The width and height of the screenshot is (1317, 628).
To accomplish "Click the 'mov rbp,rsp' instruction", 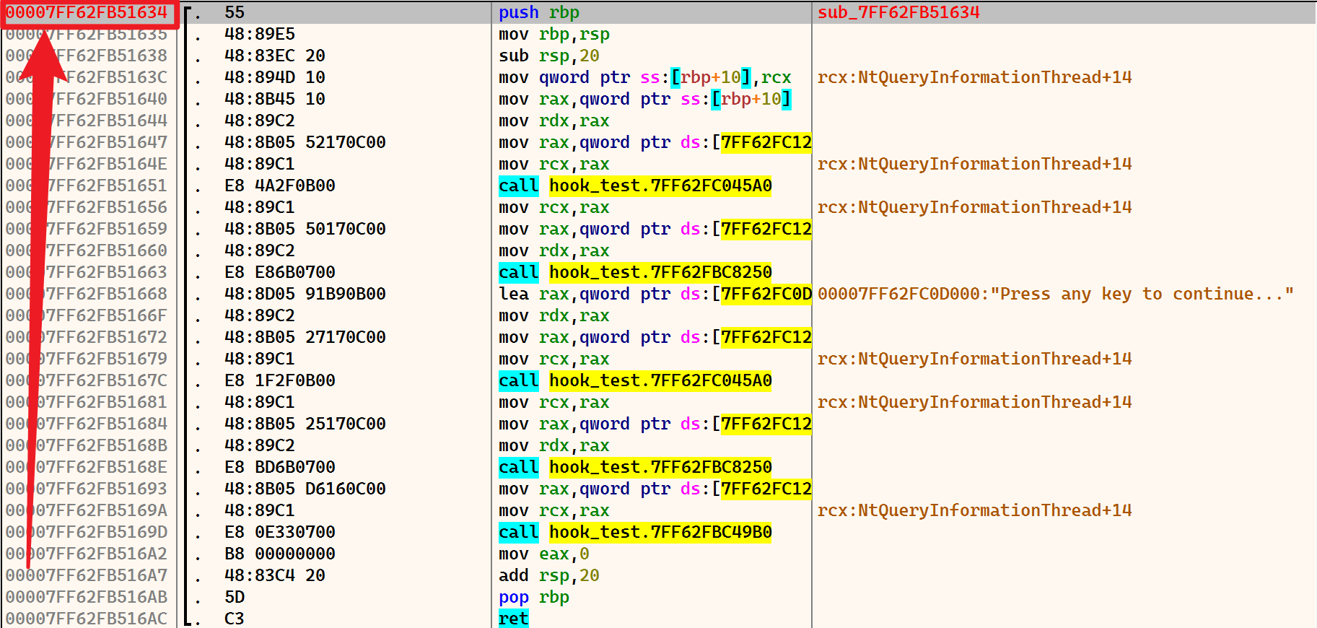I will [x=554, y=35].
